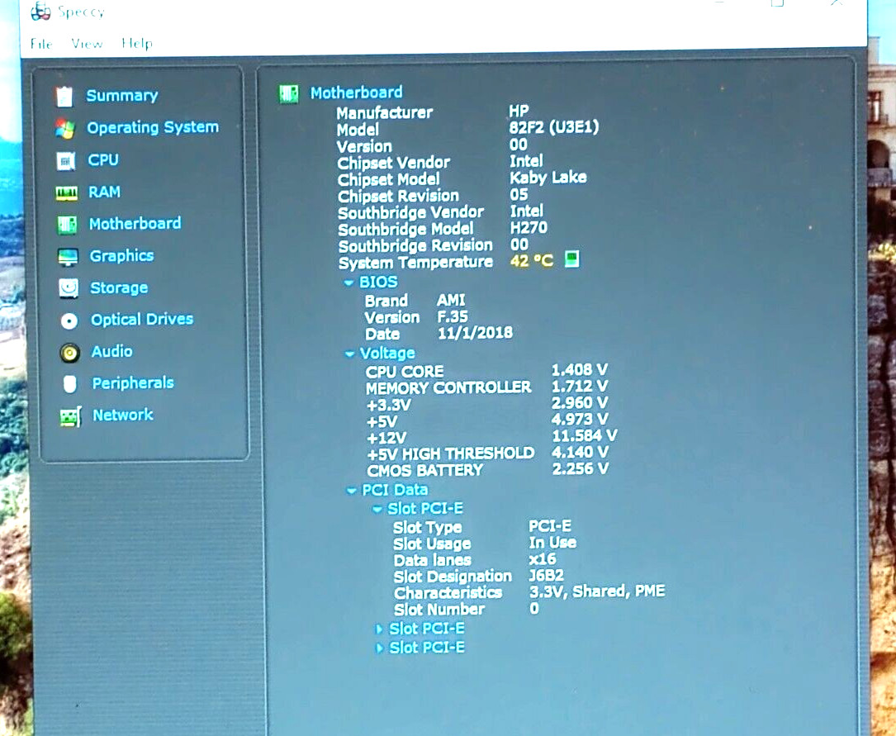896x736 pixels.
Task: Open the Graphics section
Action: click(121, 255)
